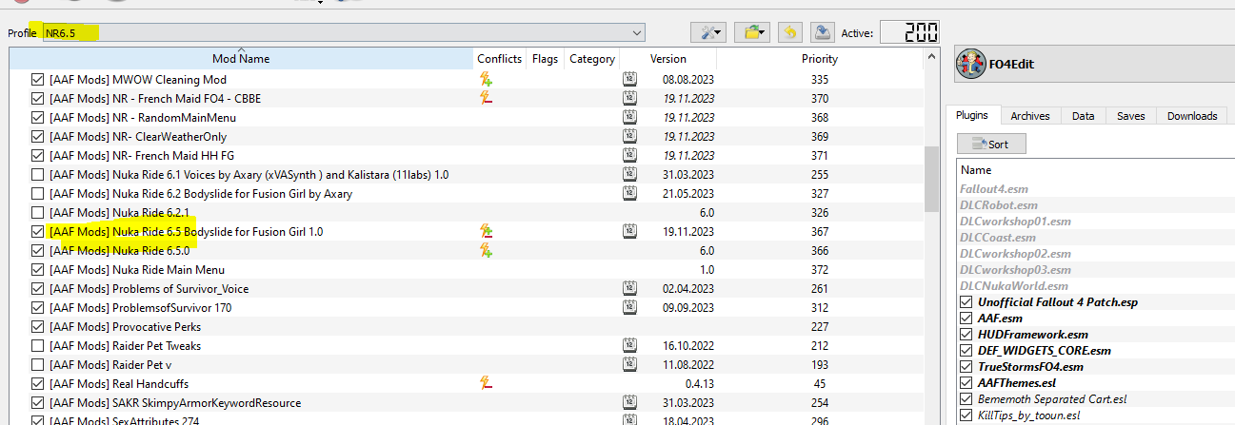The width and height of the screenshot is (1235, 425).
Task: Switch to the Archives tab
Action: point(1029,116)
